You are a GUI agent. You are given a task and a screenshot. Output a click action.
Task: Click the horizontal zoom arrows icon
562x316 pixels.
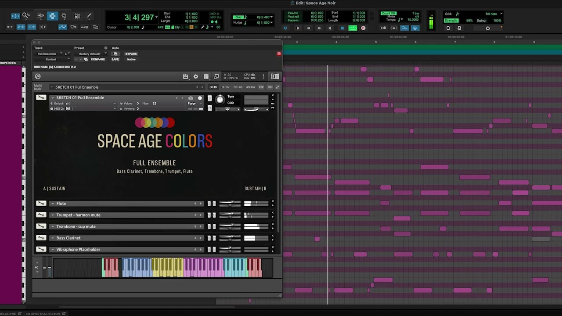click(15, 16)
